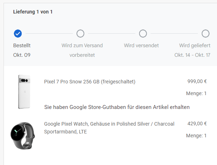
Task: Click the Pixel 7 Pro Snow 256 GB title
Action: coord(90,82)
